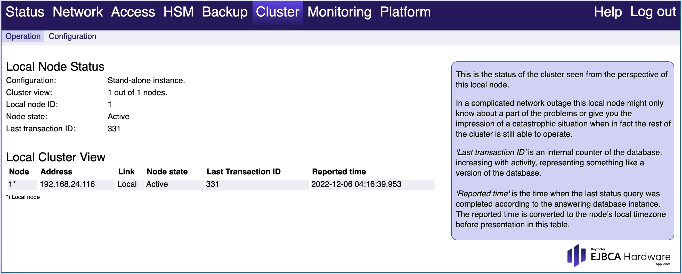Open the Status menu
This screenshot has height=274, width=682.
(25, 12)
